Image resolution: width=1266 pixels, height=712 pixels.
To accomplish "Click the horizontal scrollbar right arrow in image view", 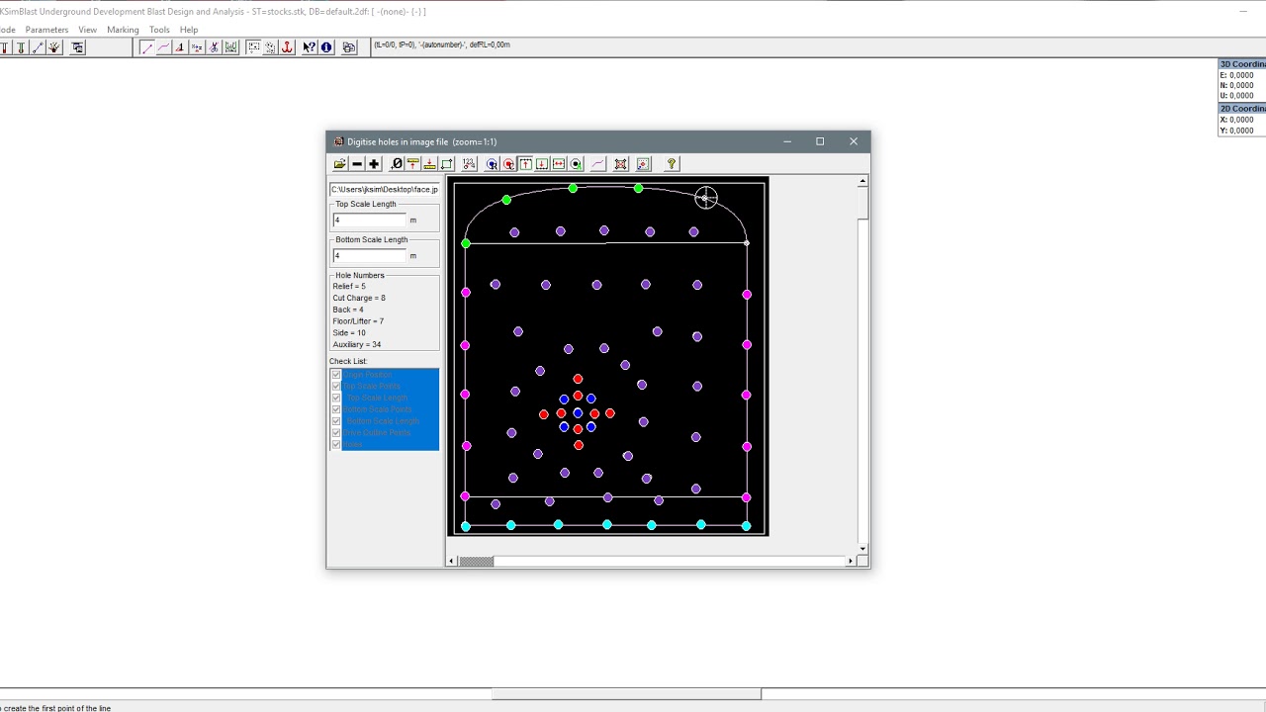I will 850,562.
